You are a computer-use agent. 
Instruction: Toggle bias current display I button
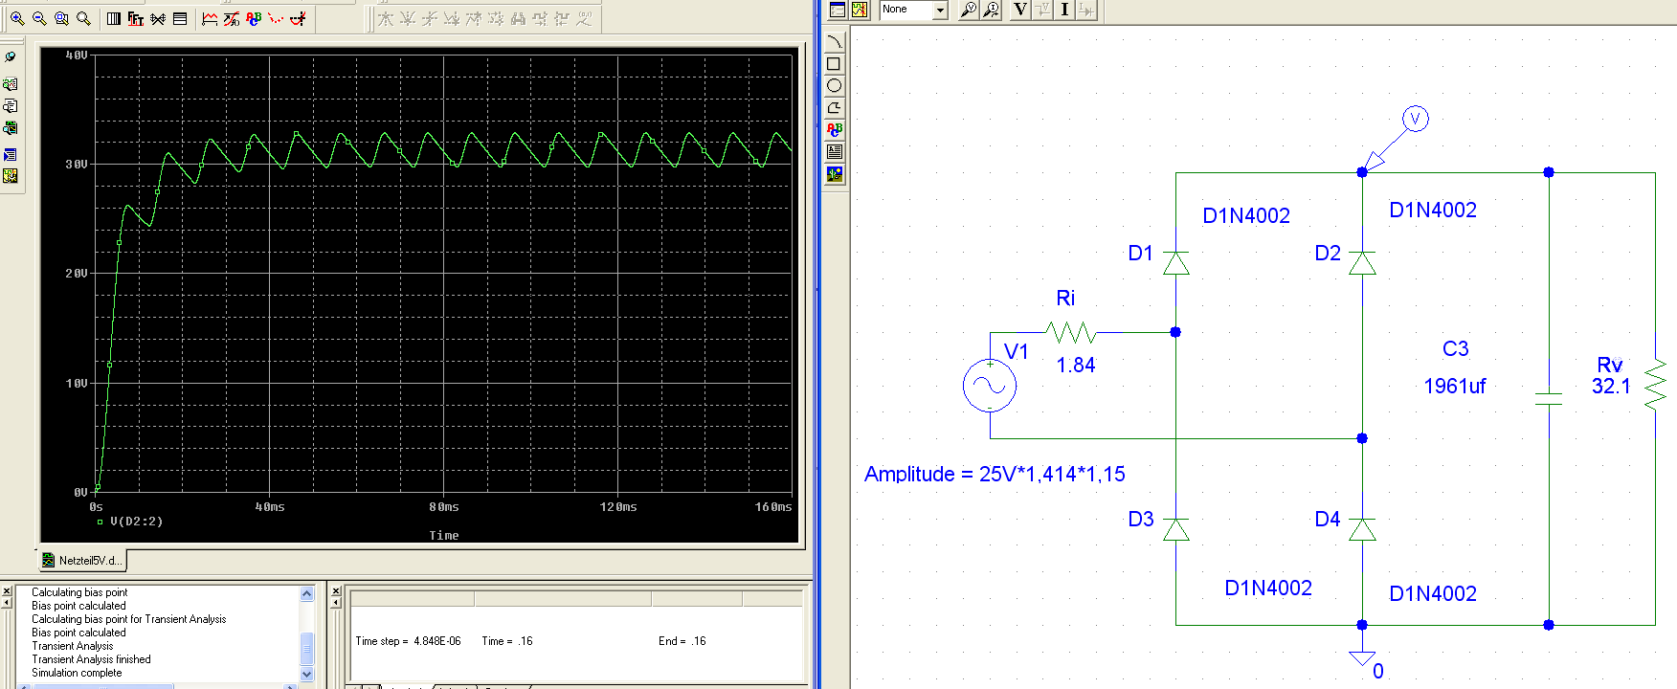[x=1064, y=10]
